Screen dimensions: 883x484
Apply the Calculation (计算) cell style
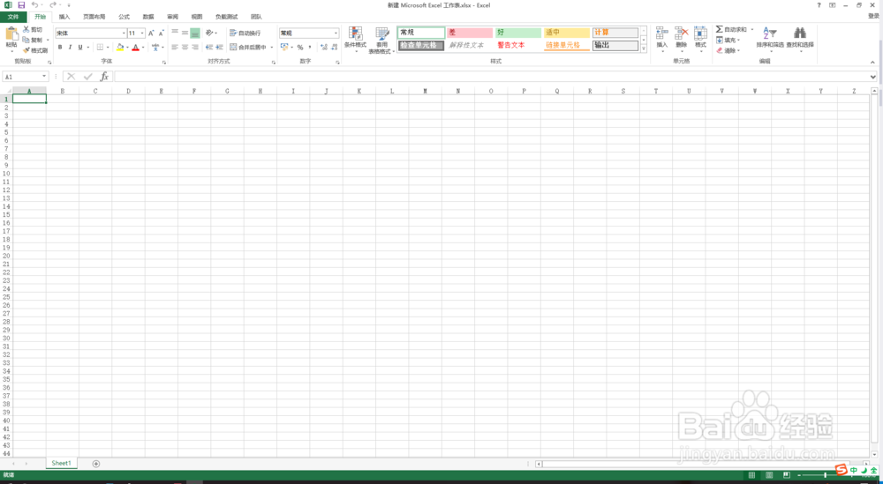[x=615, y=33]
